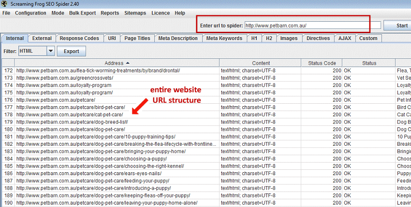The width and height of the screenshot is (411, 207).
Task: Open the Help menu
Action: pos(180,13)
